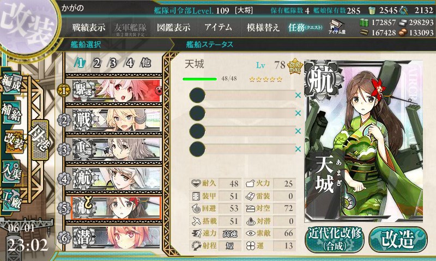
Task: Open 図鑑表示 encyclopedia menu
Action: pyautogui.click(x=173, y=27)
